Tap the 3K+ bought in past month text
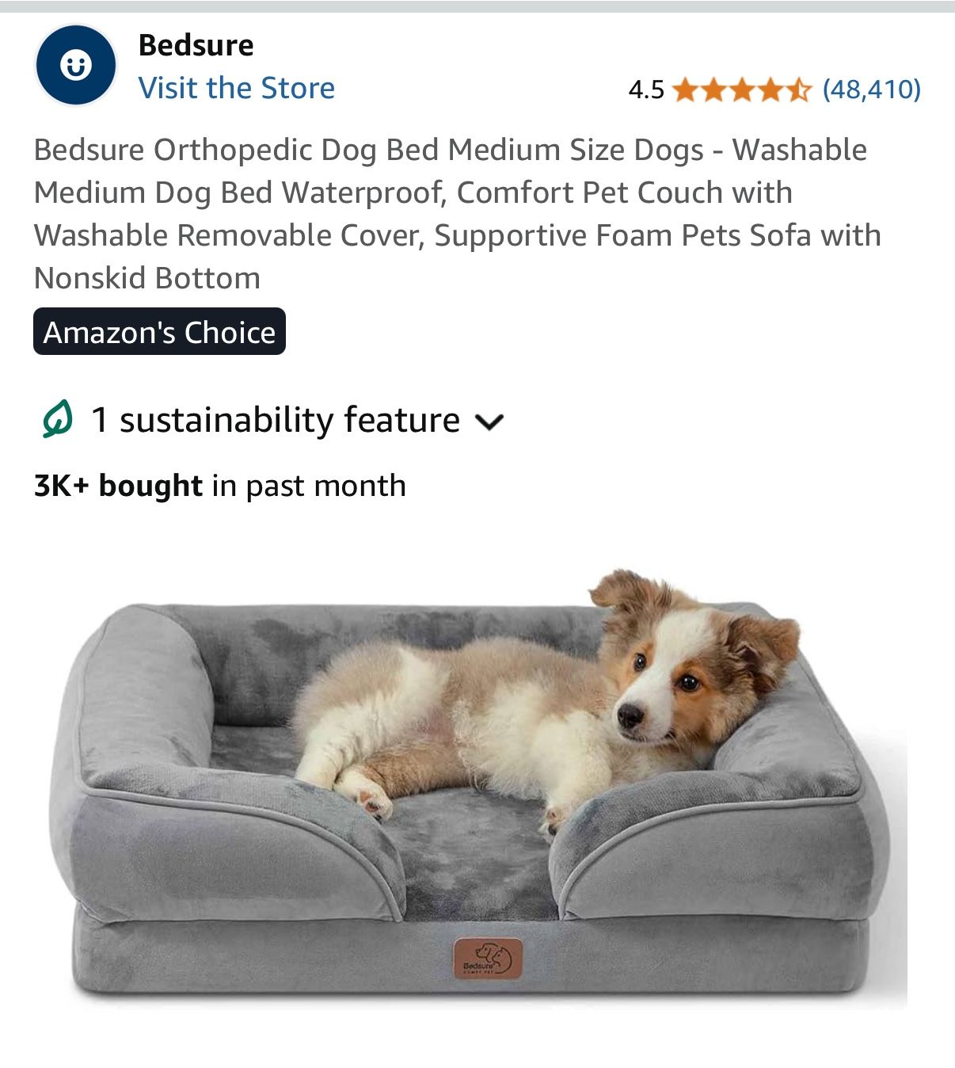This screenshot has height=1068, width=955. 220,485
